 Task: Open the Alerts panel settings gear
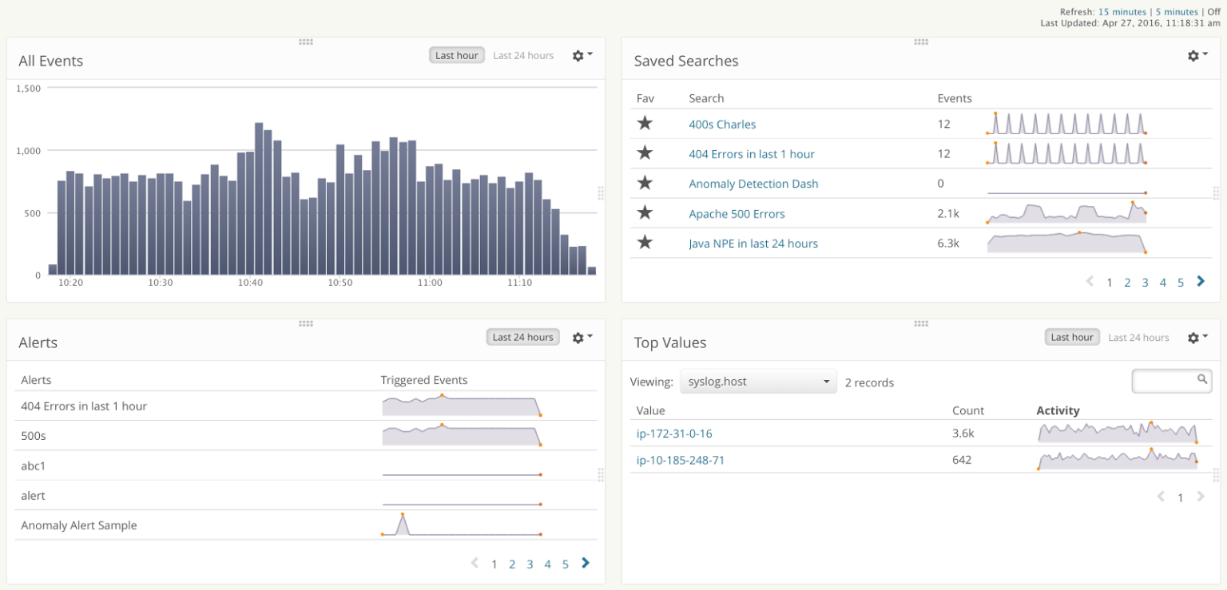click(x=578, y=336)
